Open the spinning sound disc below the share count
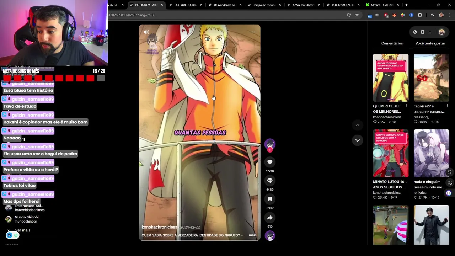This screenshot has width=455, height=256. point(270,236)
